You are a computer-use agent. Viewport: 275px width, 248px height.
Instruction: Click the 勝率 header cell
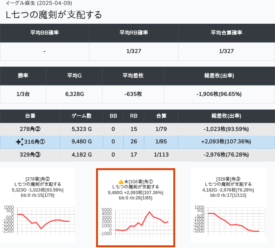pyautogui.click(x=23, y=76)
